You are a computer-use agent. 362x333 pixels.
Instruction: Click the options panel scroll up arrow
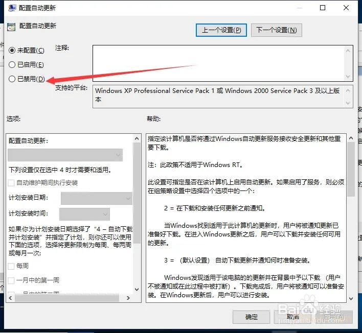[137, 138]
